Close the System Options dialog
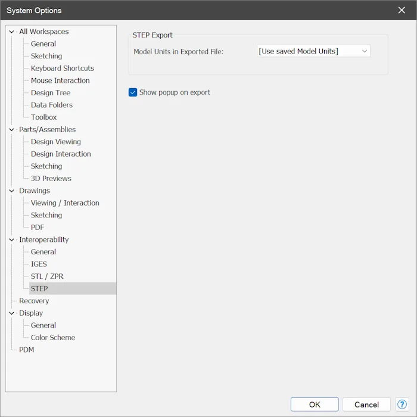 tap(402, 10)
